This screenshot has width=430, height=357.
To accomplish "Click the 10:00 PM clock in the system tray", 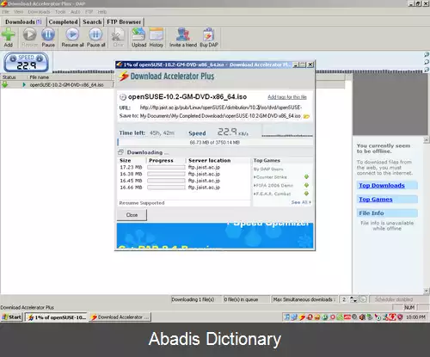I will tap(415, 317).
